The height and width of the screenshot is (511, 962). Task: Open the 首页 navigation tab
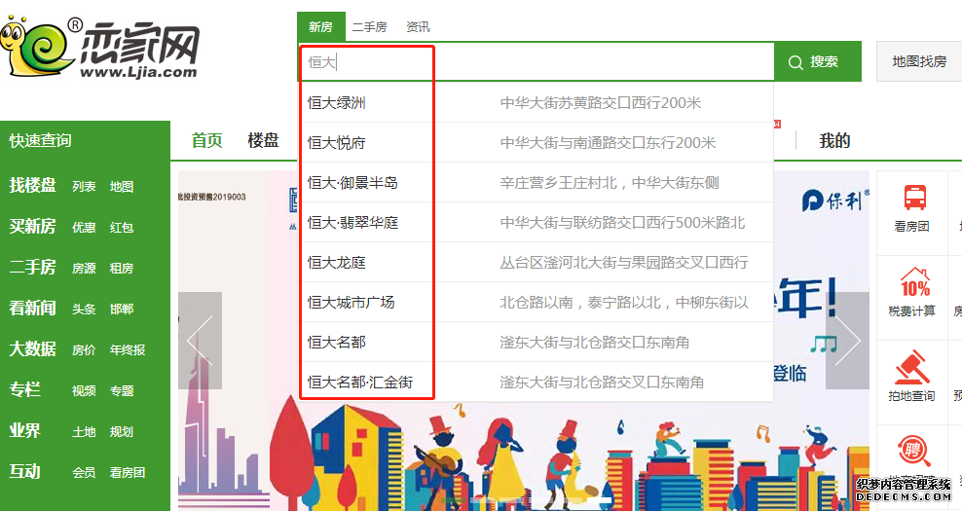tap(206, 140)
